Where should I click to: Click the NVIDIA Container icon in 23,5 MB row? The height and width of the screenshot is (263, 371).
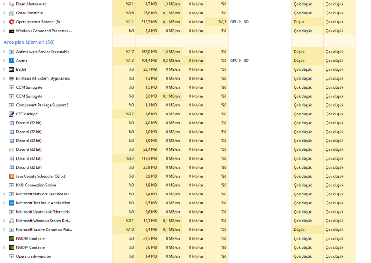coord(12,239)
